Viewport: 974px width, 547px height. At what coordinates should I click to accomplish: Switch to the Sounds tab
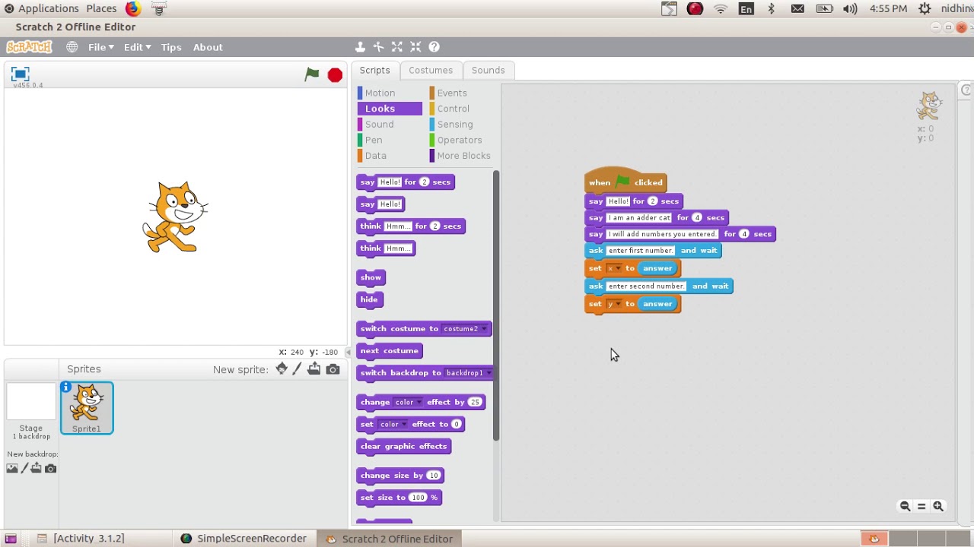[488, 70]
